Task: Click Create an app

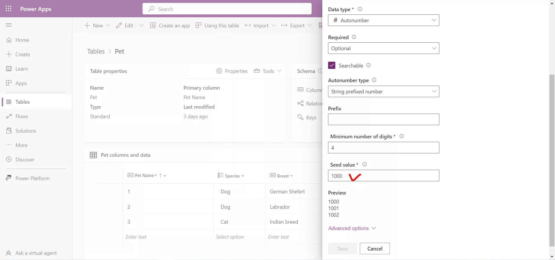Action: [170, 25]
